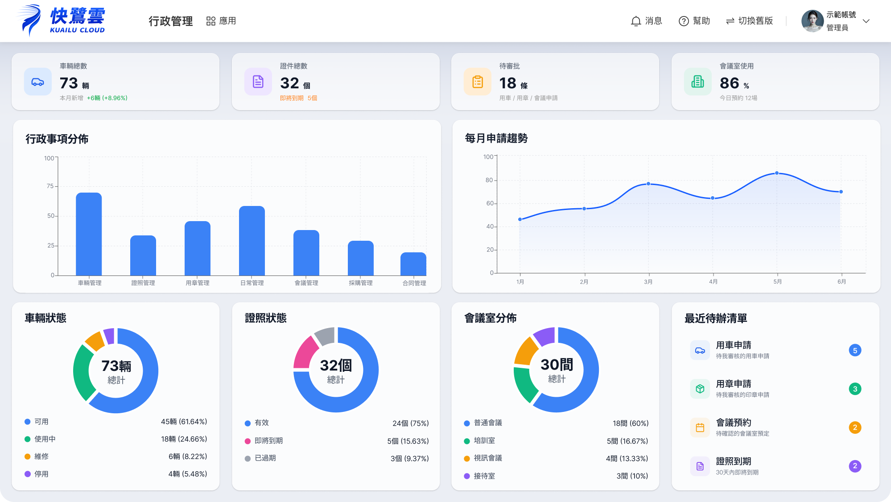891x502 pixels.
Task: Click the +6輛 (+8.96%) growth text
Action: pos(107,98)
